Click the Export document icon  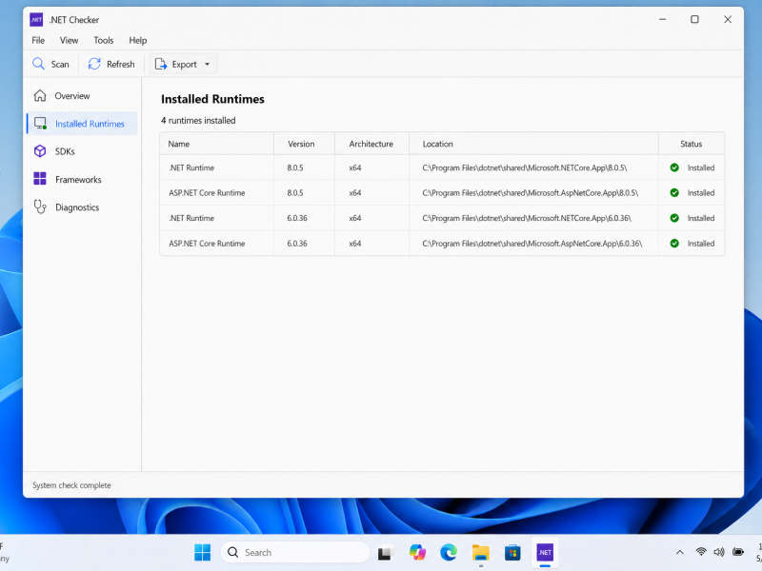click(160, 64)
